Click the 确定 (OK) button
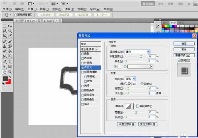The image size is (198, 138). (184, 43)
